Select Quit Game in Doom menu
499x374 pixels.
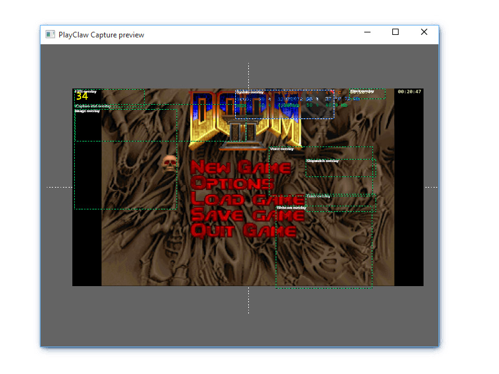click(243, 231)
